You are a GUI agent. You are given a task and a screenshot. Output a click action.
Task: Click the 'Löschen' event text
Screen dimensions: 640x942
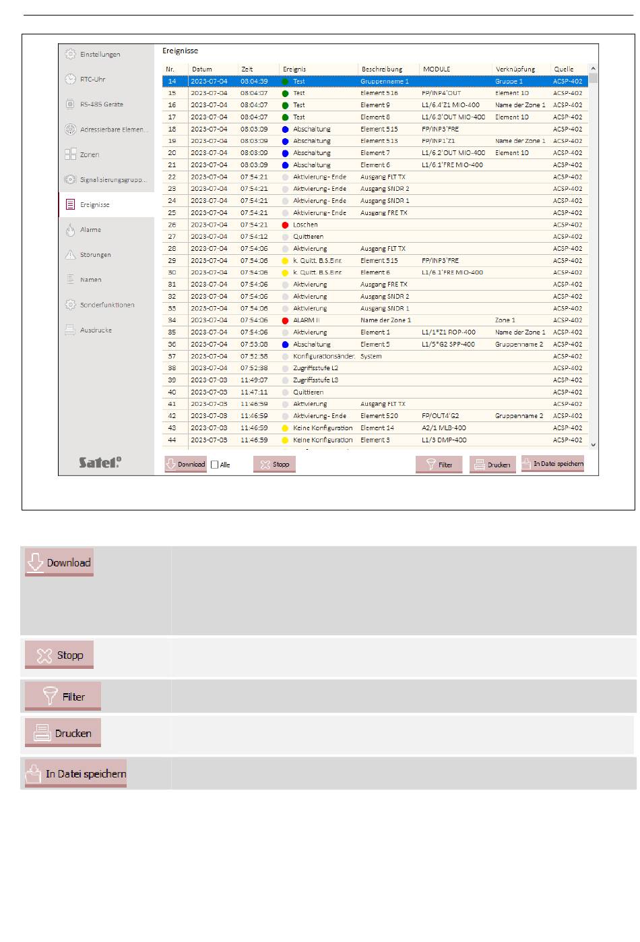click(305, 225)
